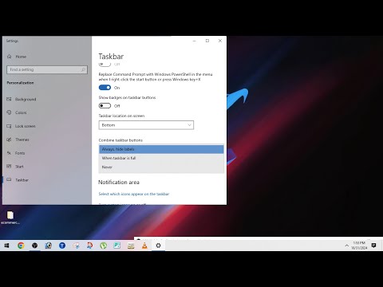Maximize the Settings window
The width and height of the screenshot is (383, 287).
coord(207,41)
